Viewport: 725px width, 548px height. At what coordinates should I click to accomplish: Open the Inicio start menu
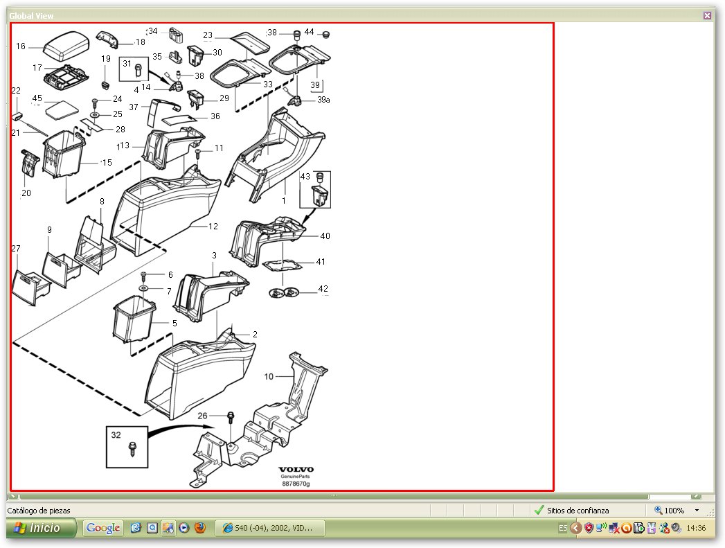pos(41,528)
